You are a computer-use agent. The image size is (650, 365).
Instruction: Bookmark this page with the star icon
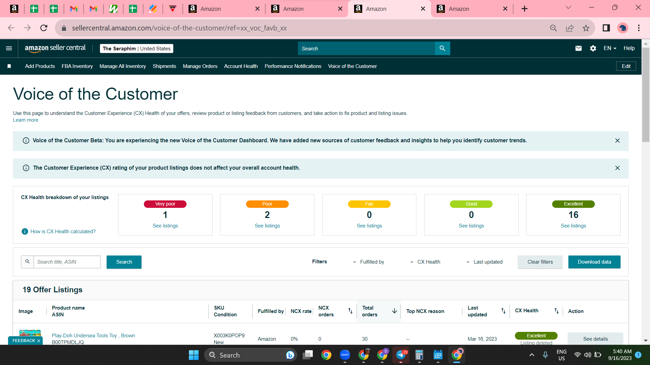[x=586, y=28]
